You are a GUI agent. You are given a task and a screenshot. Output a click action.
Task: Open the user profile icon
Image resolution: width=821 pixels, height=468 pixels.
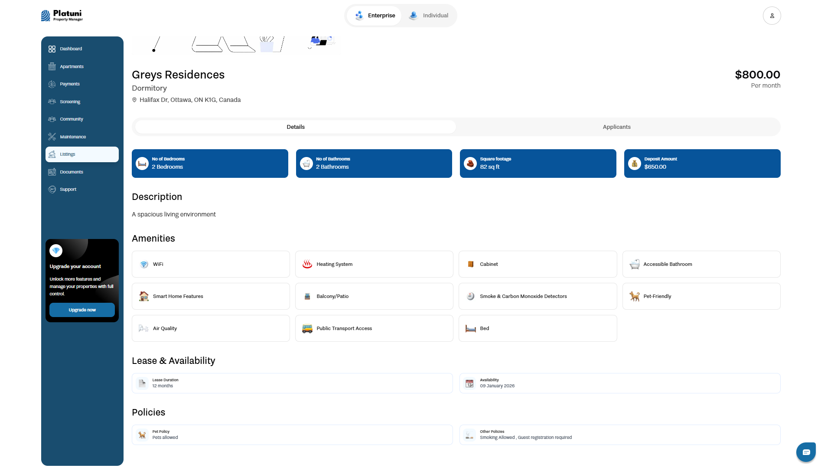pos(772,16)
